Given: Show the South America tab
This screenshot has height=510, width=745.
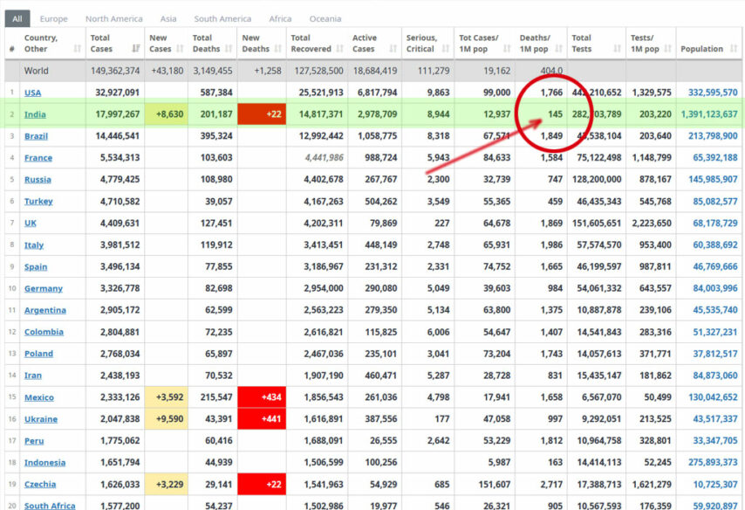Looking at the screenshot, I should [222, 18].
